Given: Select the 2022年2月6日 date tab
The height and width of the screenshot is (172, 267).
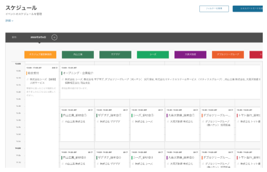Looking at the screenshot, I should pyautogui.click(x=38, y=37).
